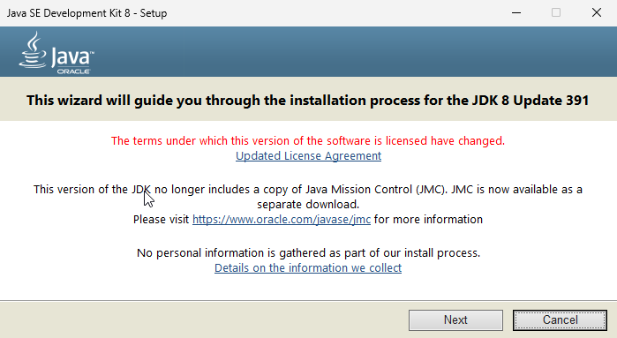Click the window title 'Java SE Development Kit 8 - Setup'
617x338 pixels.
click(x=87, y=13)
